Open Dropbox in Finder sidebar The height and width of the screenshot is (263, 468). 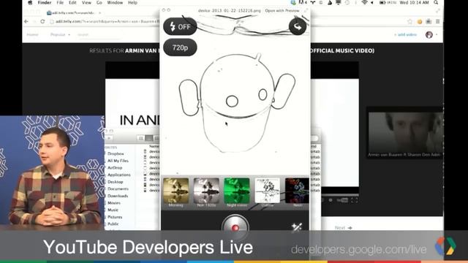point(116,154)
